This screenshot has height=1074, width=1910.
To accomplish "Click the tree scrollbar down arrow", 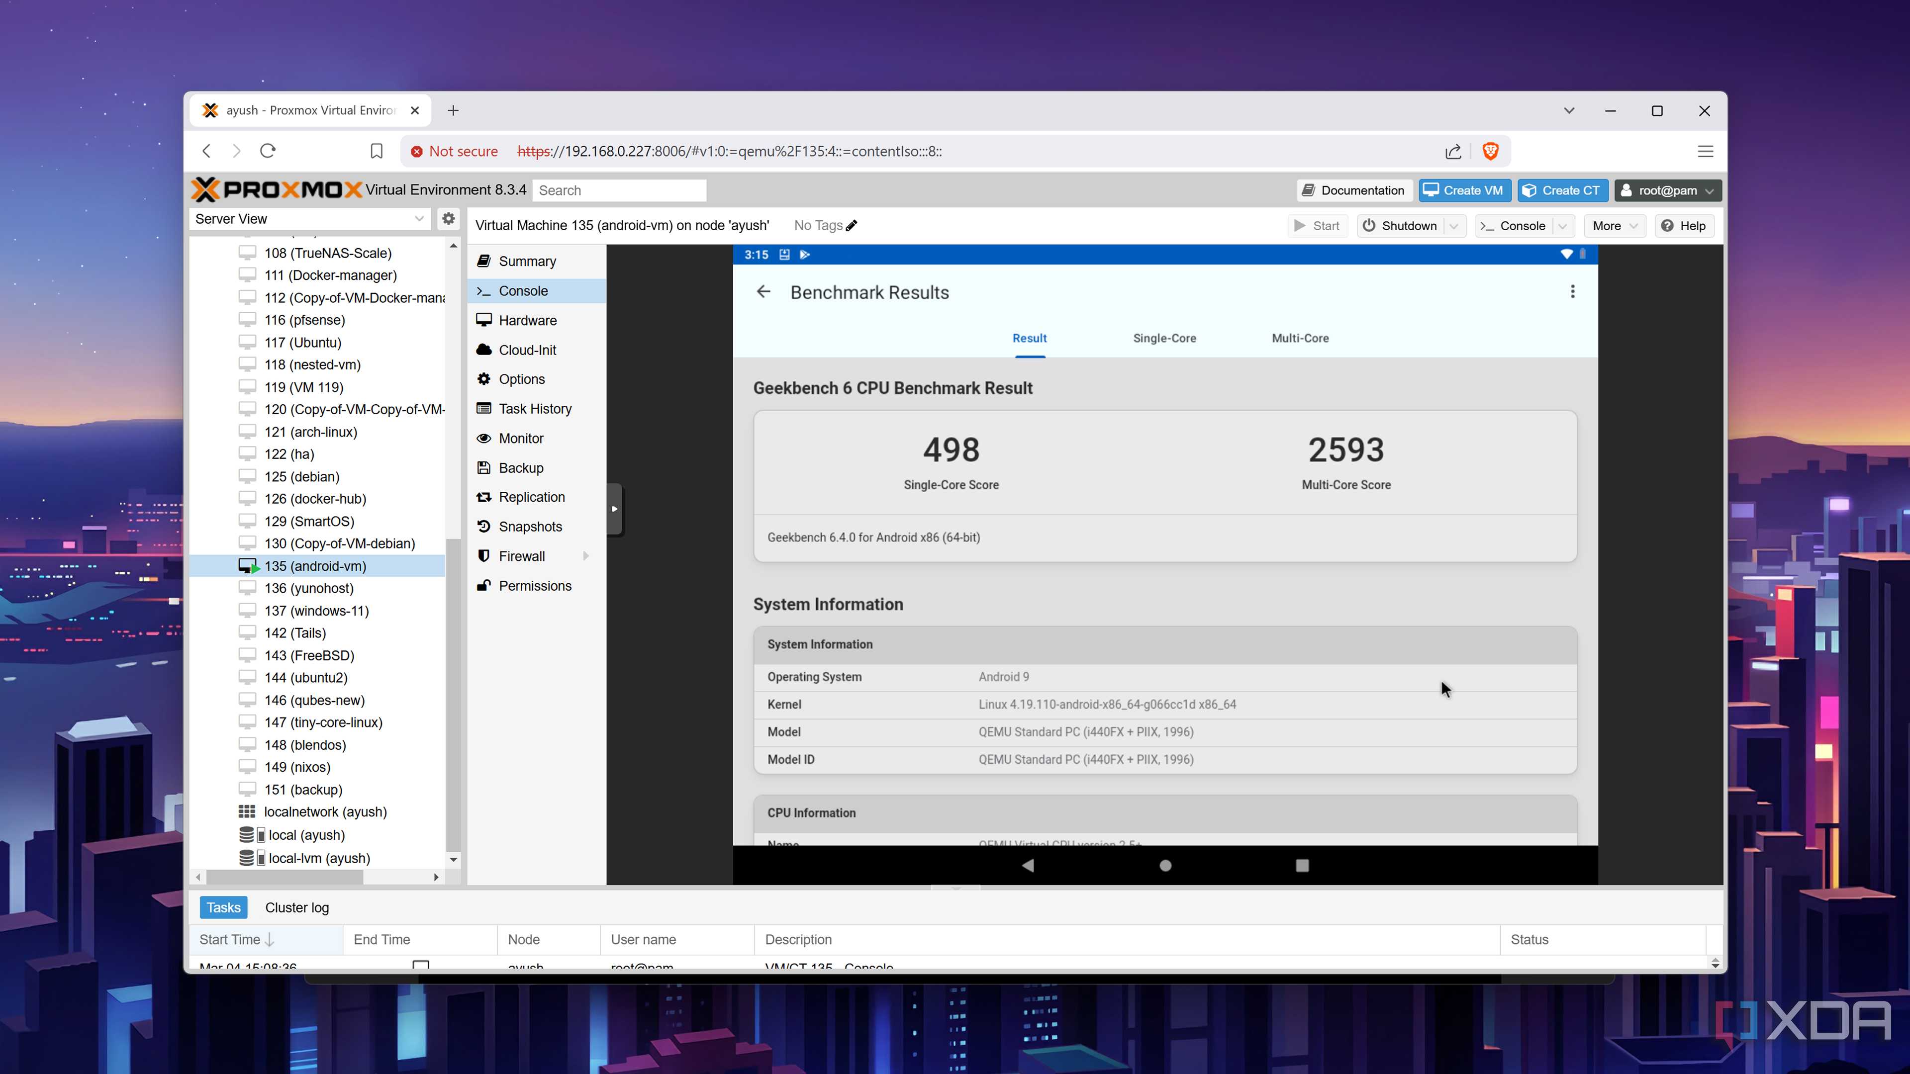I will click(x=453, y=859).
